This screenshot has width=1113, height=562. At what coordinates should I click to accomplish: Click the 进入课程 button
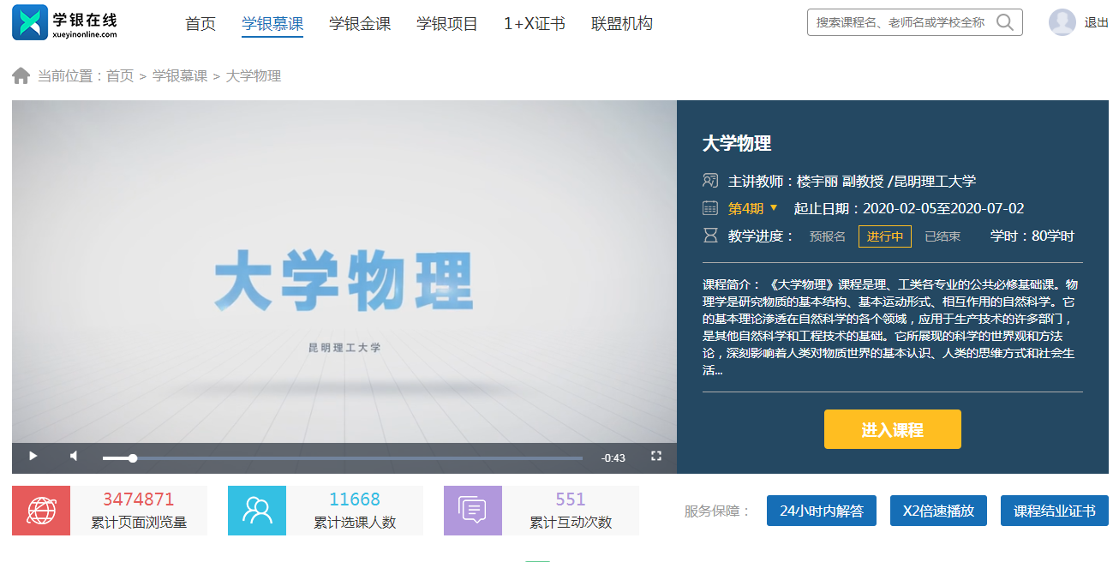click(892, 429)
